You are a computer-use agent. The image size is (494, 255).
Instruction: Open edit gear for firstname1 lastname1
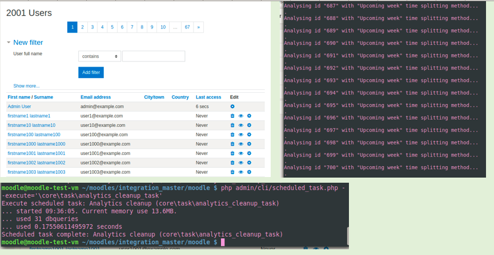[x=249, y=116]
